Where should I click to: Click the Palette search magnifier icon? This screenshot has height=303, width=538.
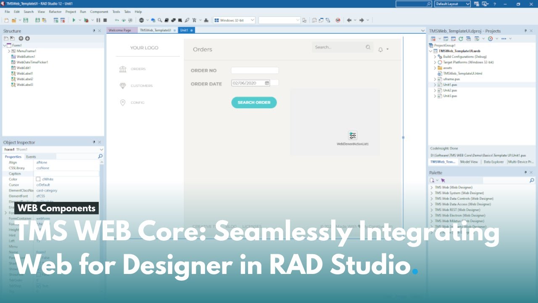coord(532,180)
